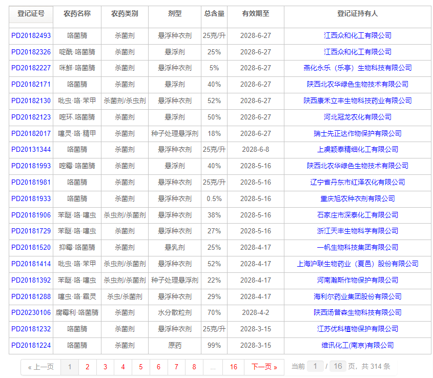Screen dimensions: 433x378
Task: Switch to page 7
Action: 176,367
